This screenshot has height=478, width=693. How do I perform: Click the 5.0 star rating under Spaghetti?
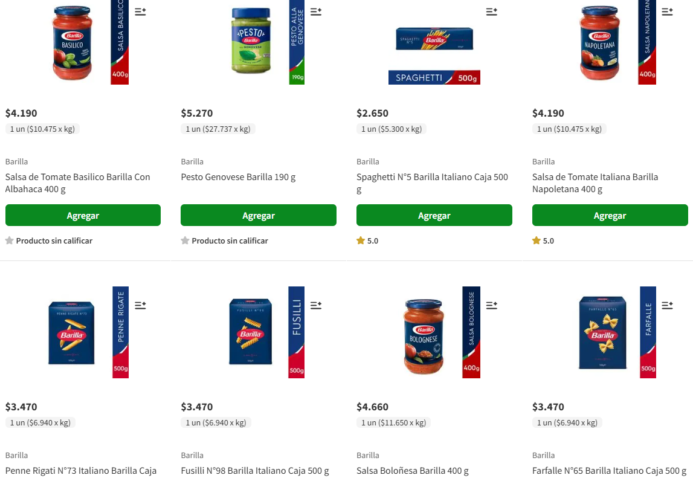(x=368, y=241)
